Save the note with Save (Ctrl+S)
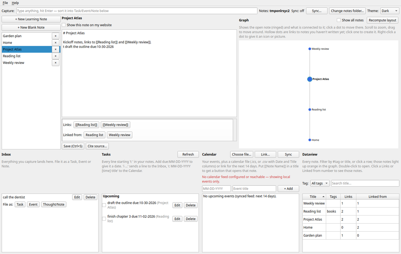 73,146
